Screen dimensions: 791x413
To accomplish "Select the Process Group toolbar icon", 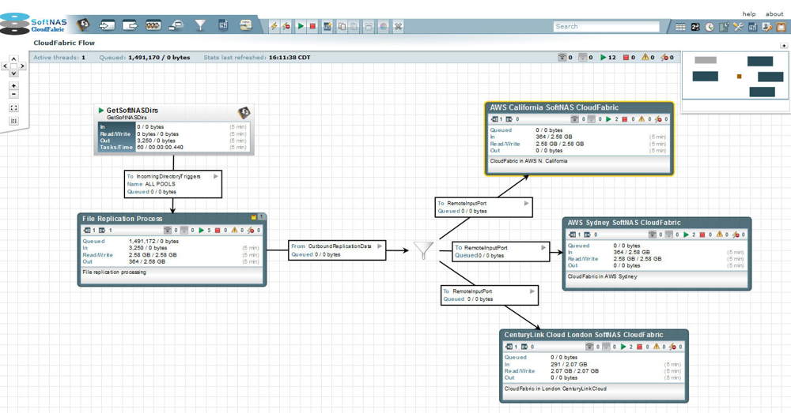I will click(x=153, y=25).
